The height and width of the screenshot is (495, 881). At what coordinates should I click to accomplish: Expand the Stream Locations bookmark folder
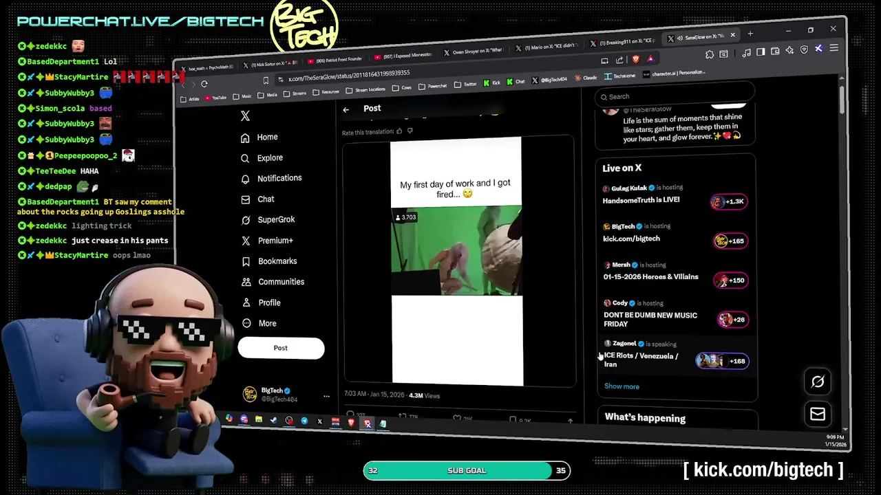pos(365,89)
